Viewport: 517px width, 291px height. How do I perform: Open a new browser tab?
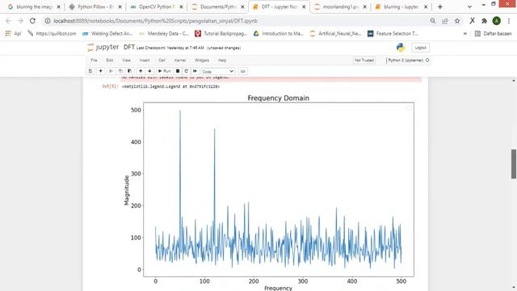439,6
